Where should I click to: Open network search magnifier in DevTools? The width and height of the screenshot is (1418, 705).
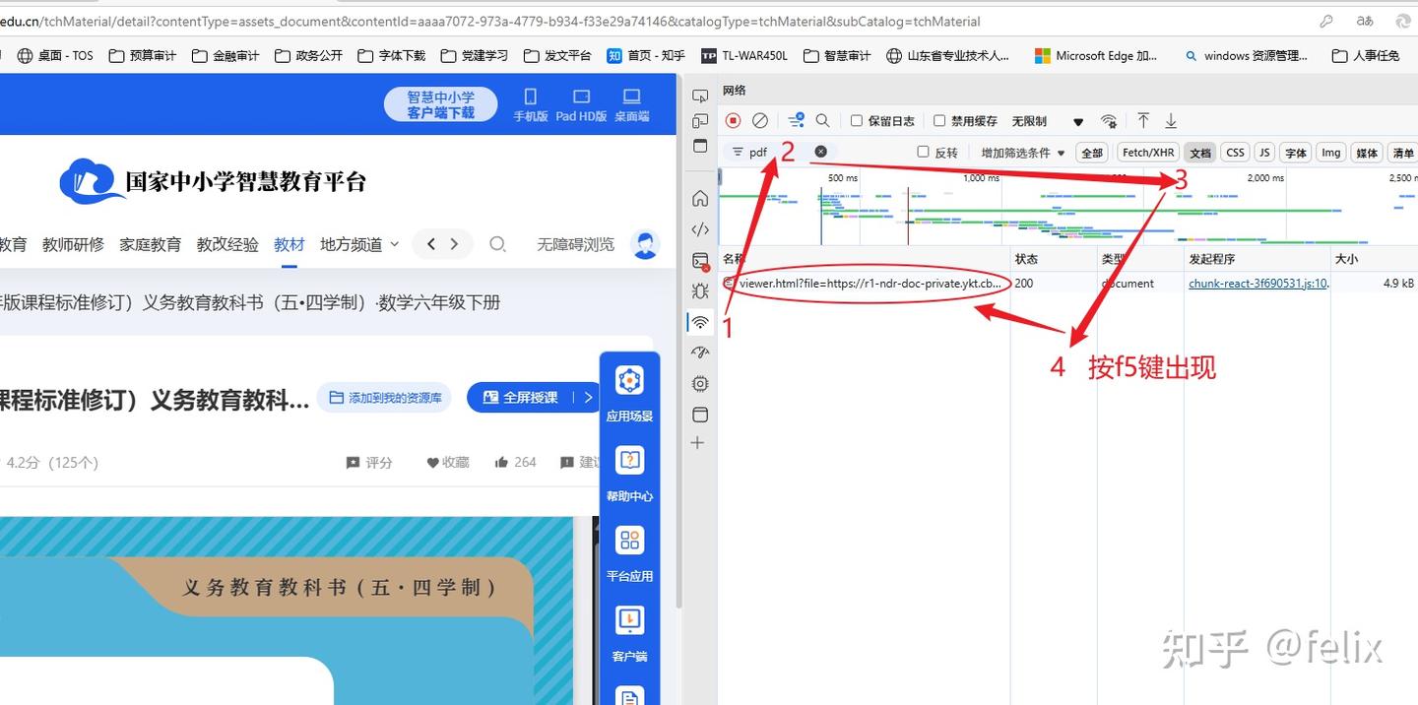point(822,120)
